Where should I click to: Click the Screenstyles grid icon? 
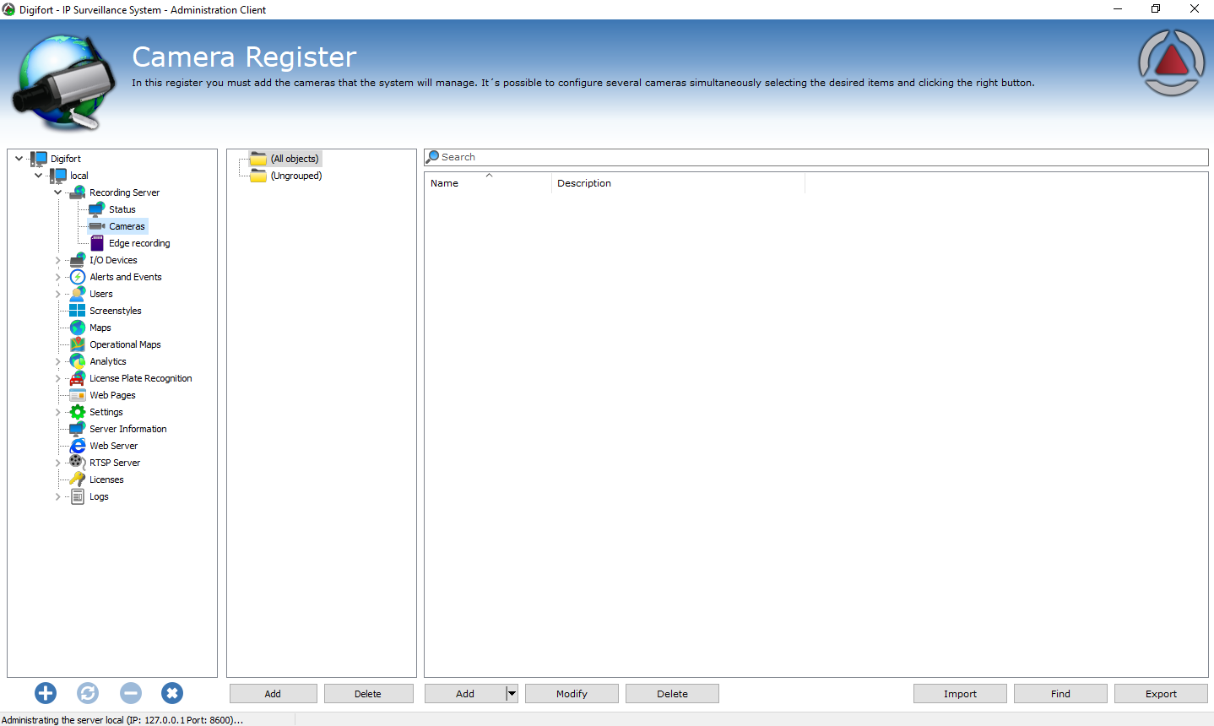click(x=78, y=311)
